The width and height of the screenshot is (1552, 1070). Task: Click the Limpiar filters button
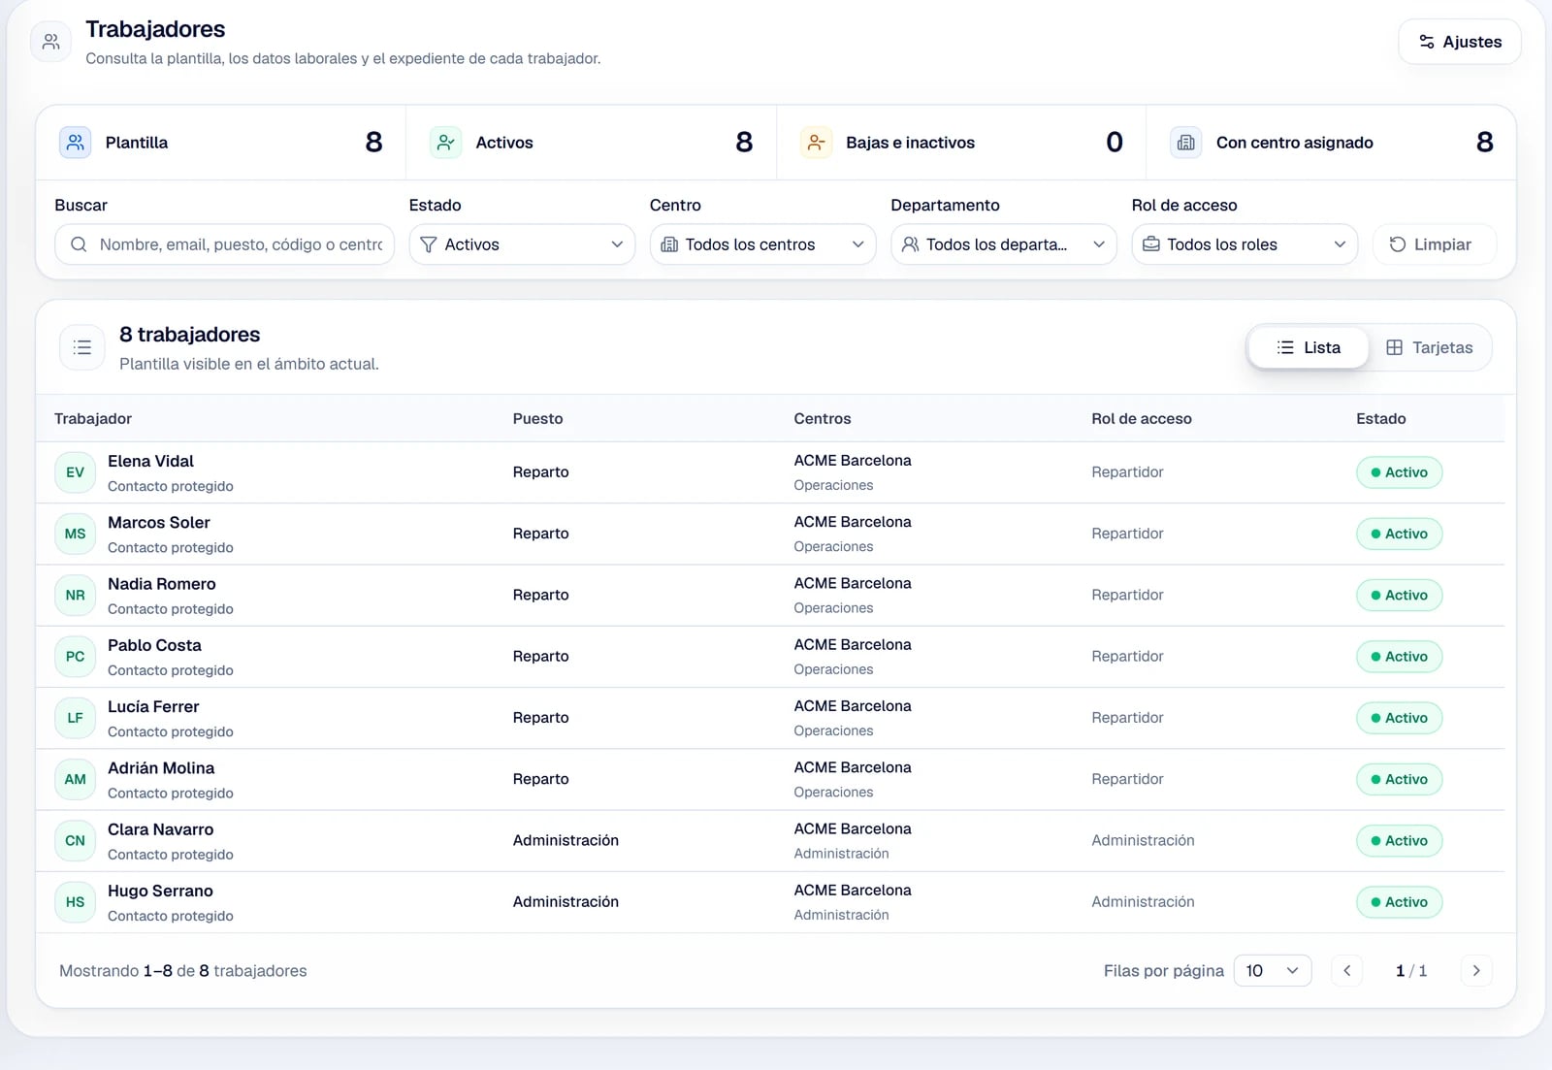point(1435,244)
